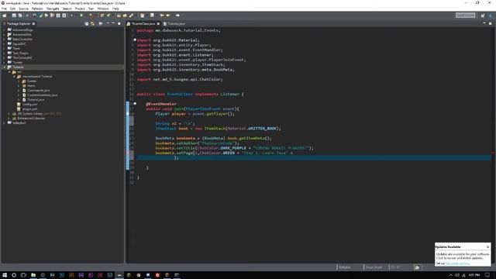The image size is (496, 279).
Task: Open the File menu
Action: [4, 9]
